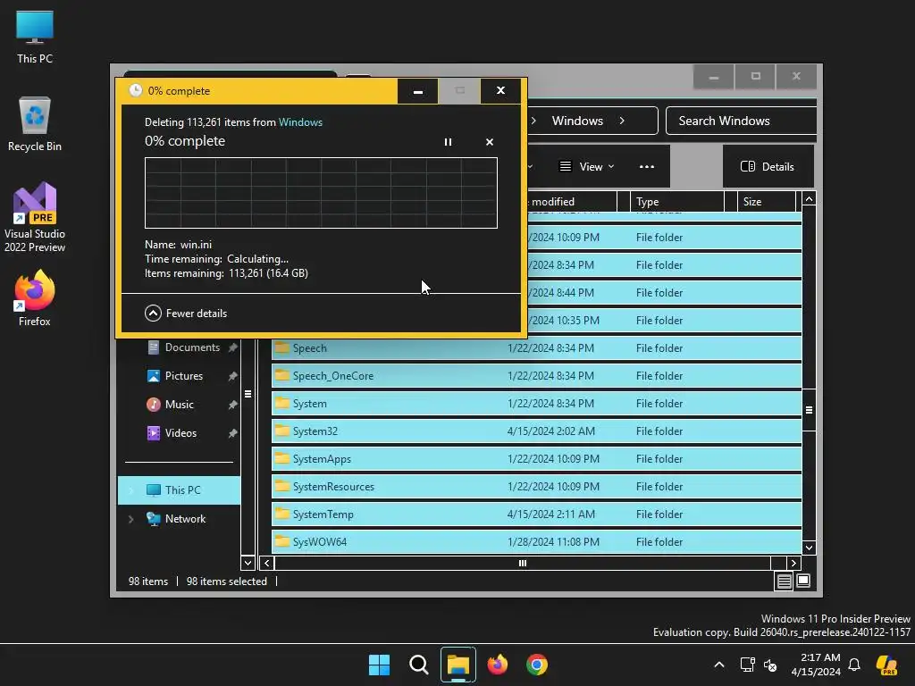Follow the Windows link in delete dialog
The image size is (915, 686).
click(x=300, y=121)
